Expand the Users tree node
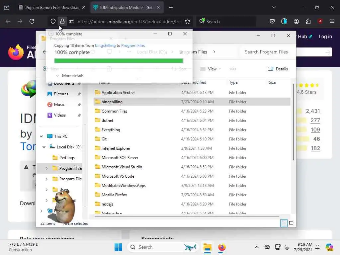This screenshot has width=340, height=255. [46, 190]
